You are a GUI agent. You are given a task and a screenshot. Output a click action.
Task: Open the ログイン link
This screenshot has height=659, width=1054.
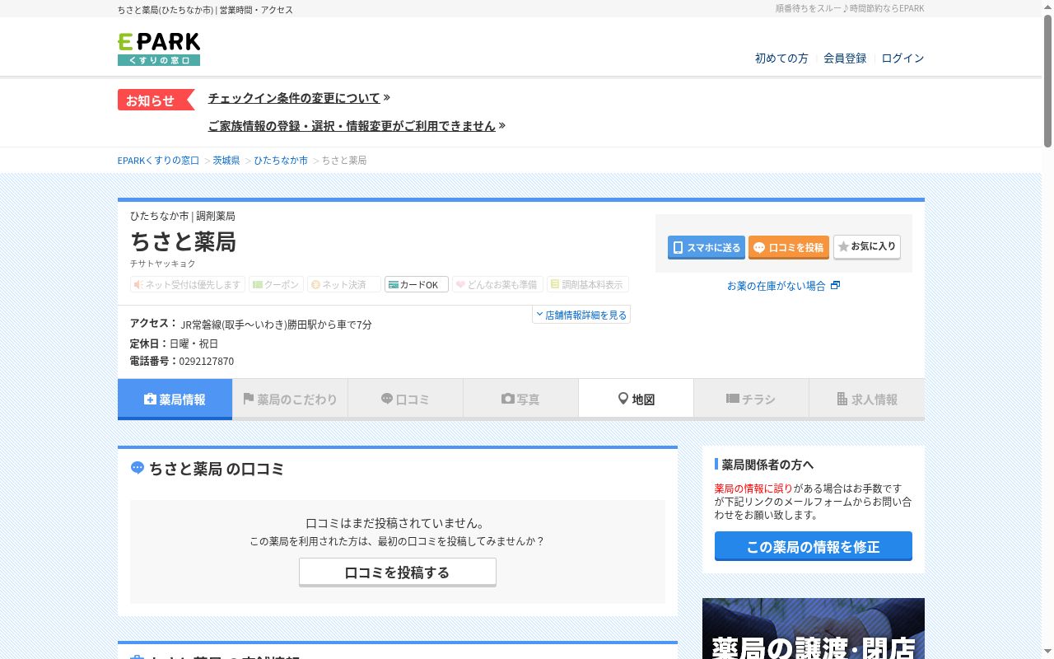coord(902,58)
